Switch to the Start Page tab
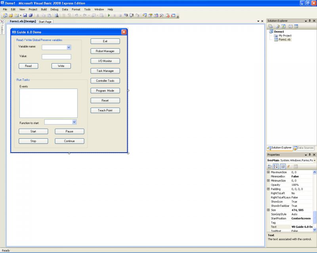The width and height of the screenshot is (317, 253). (x=45, y=22)
